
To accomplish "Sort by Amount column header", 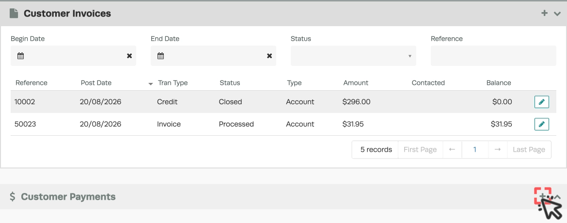I will [356, 82].
